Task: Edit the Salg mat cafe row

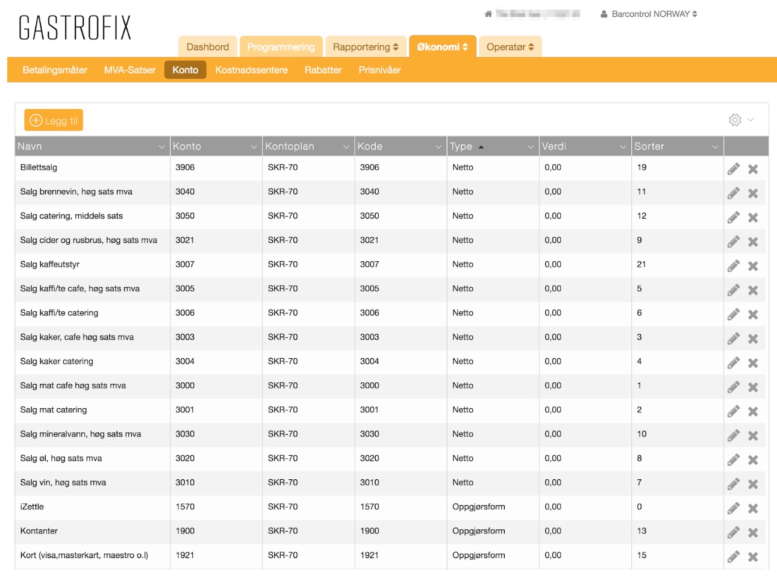Action: [x=733, y=387]
